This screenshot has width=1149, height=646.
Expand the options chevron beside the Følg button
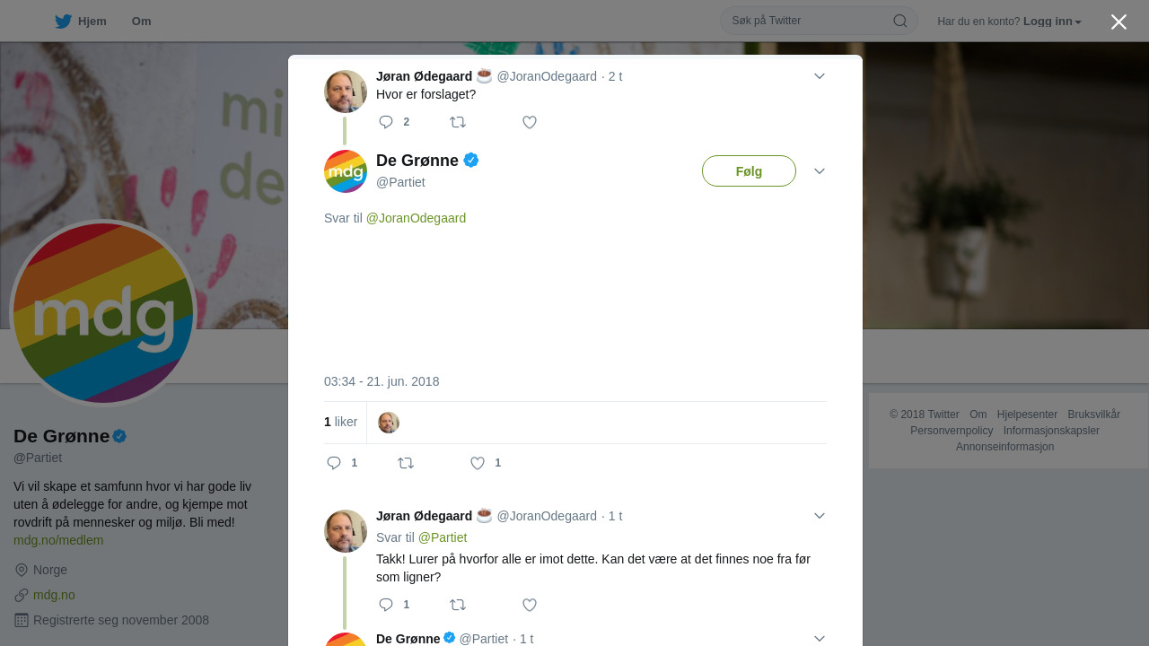point(820,171)
